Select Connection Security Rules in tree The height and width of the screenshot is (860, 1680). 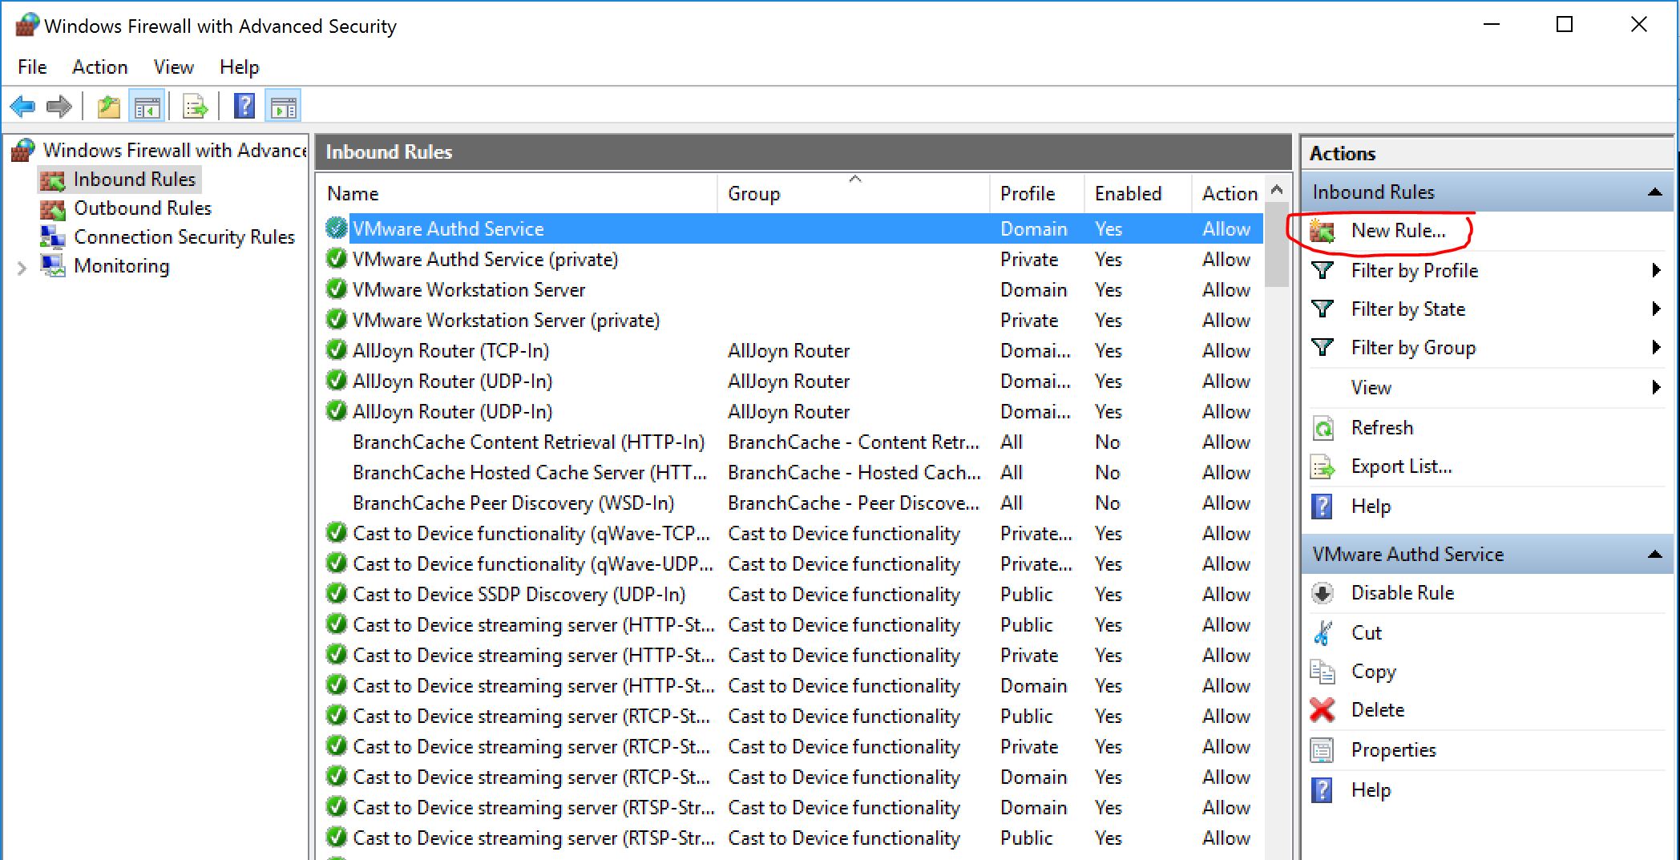(184, 237)
